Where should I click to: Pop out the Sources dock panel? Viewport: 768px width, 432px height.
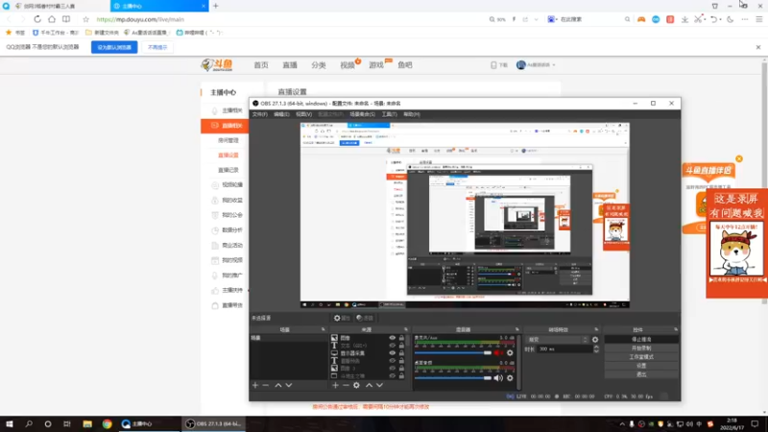[406, 329]
